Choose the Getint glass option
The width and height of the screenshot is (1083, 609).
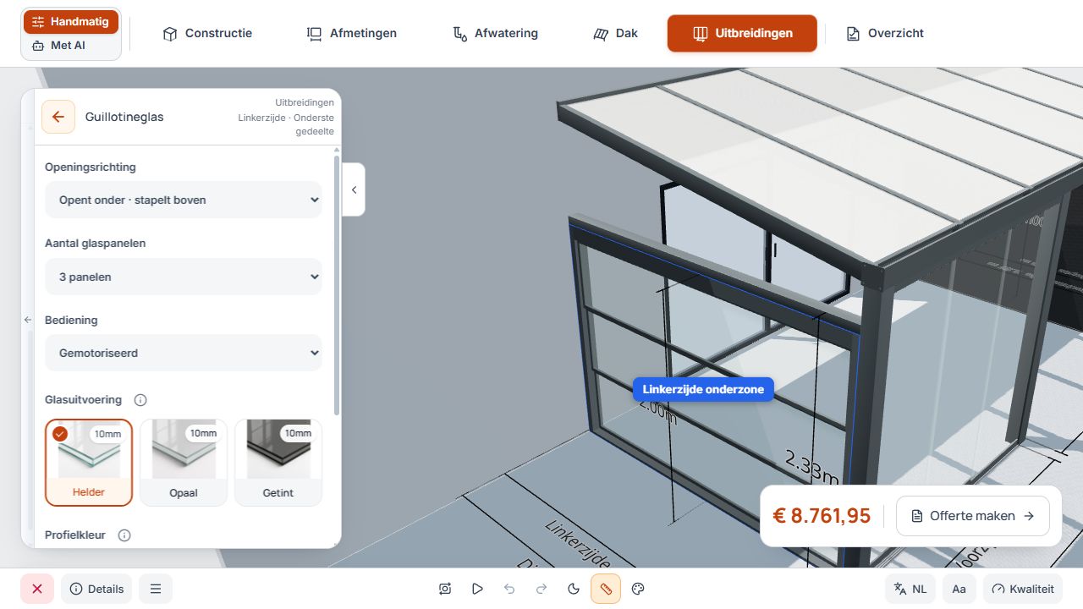(x=278, y=463)
